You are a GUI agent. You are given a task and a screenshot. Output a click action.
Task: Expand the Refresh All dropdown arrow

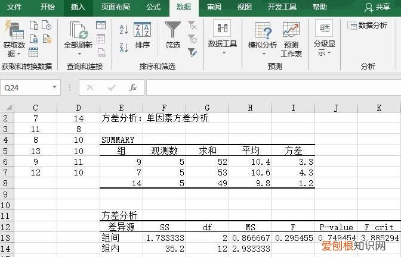point(79,54)
